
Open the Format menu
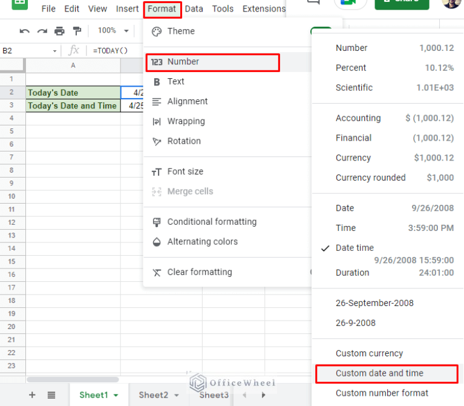click(x=162, y=9)
